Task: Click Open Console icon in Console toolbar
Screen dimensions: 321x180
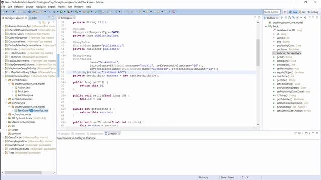Action: (x=306, y=133)
